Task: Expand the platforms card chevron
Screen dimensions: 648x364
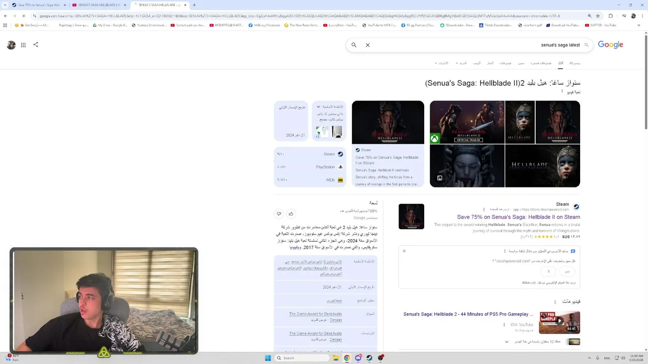Action: pyautogui.click(x=318, y=107)
